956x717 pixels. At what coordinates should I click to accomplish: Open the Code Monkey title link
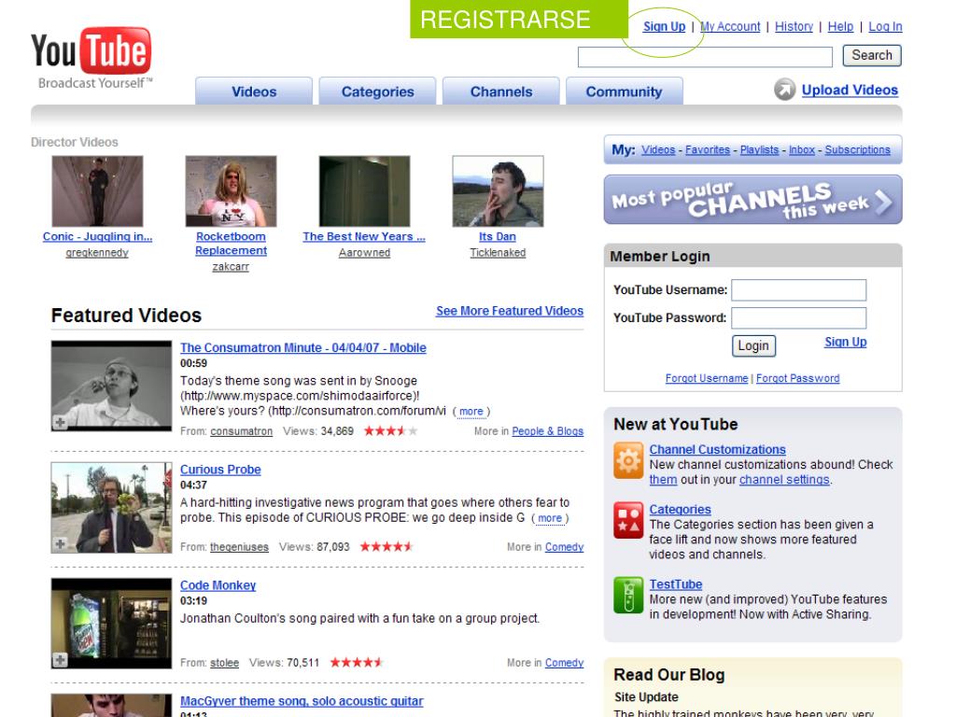point(218,585)
